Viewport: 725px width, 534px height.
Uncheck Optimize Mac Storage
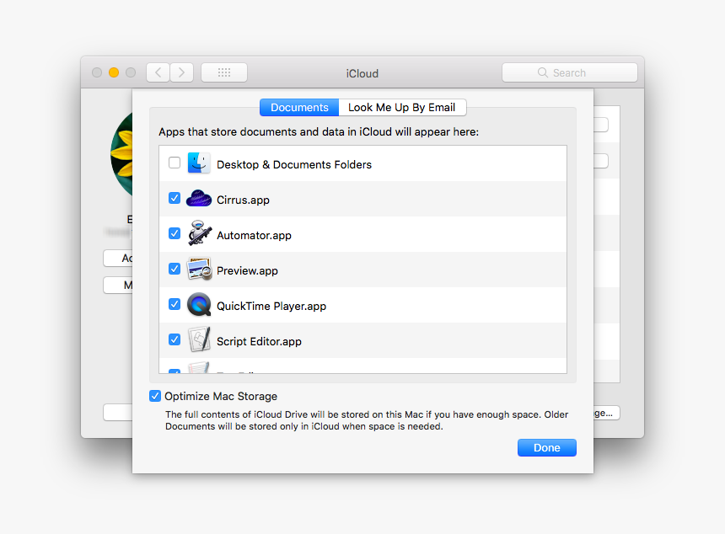point(155,395)
